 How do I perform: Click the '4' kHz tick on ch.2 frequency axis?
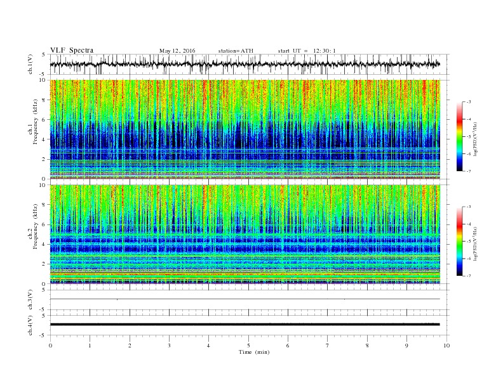click(x=44, y=245)
